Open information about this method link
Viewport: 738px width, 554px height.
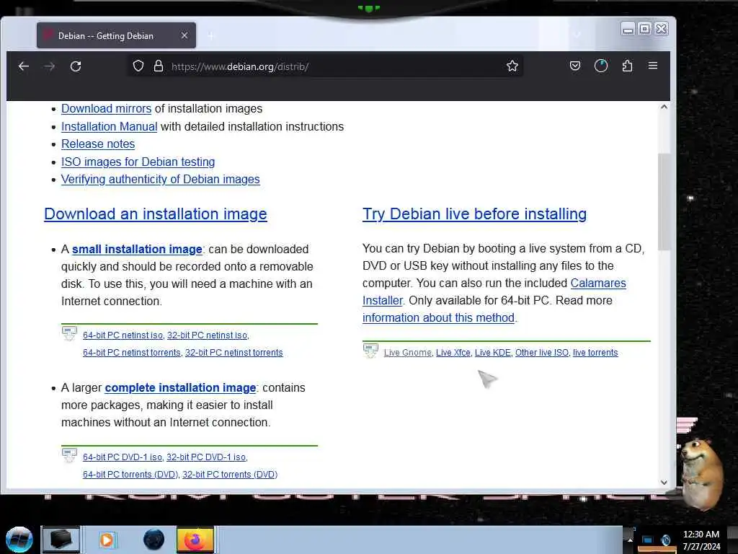tap(438, 318)
